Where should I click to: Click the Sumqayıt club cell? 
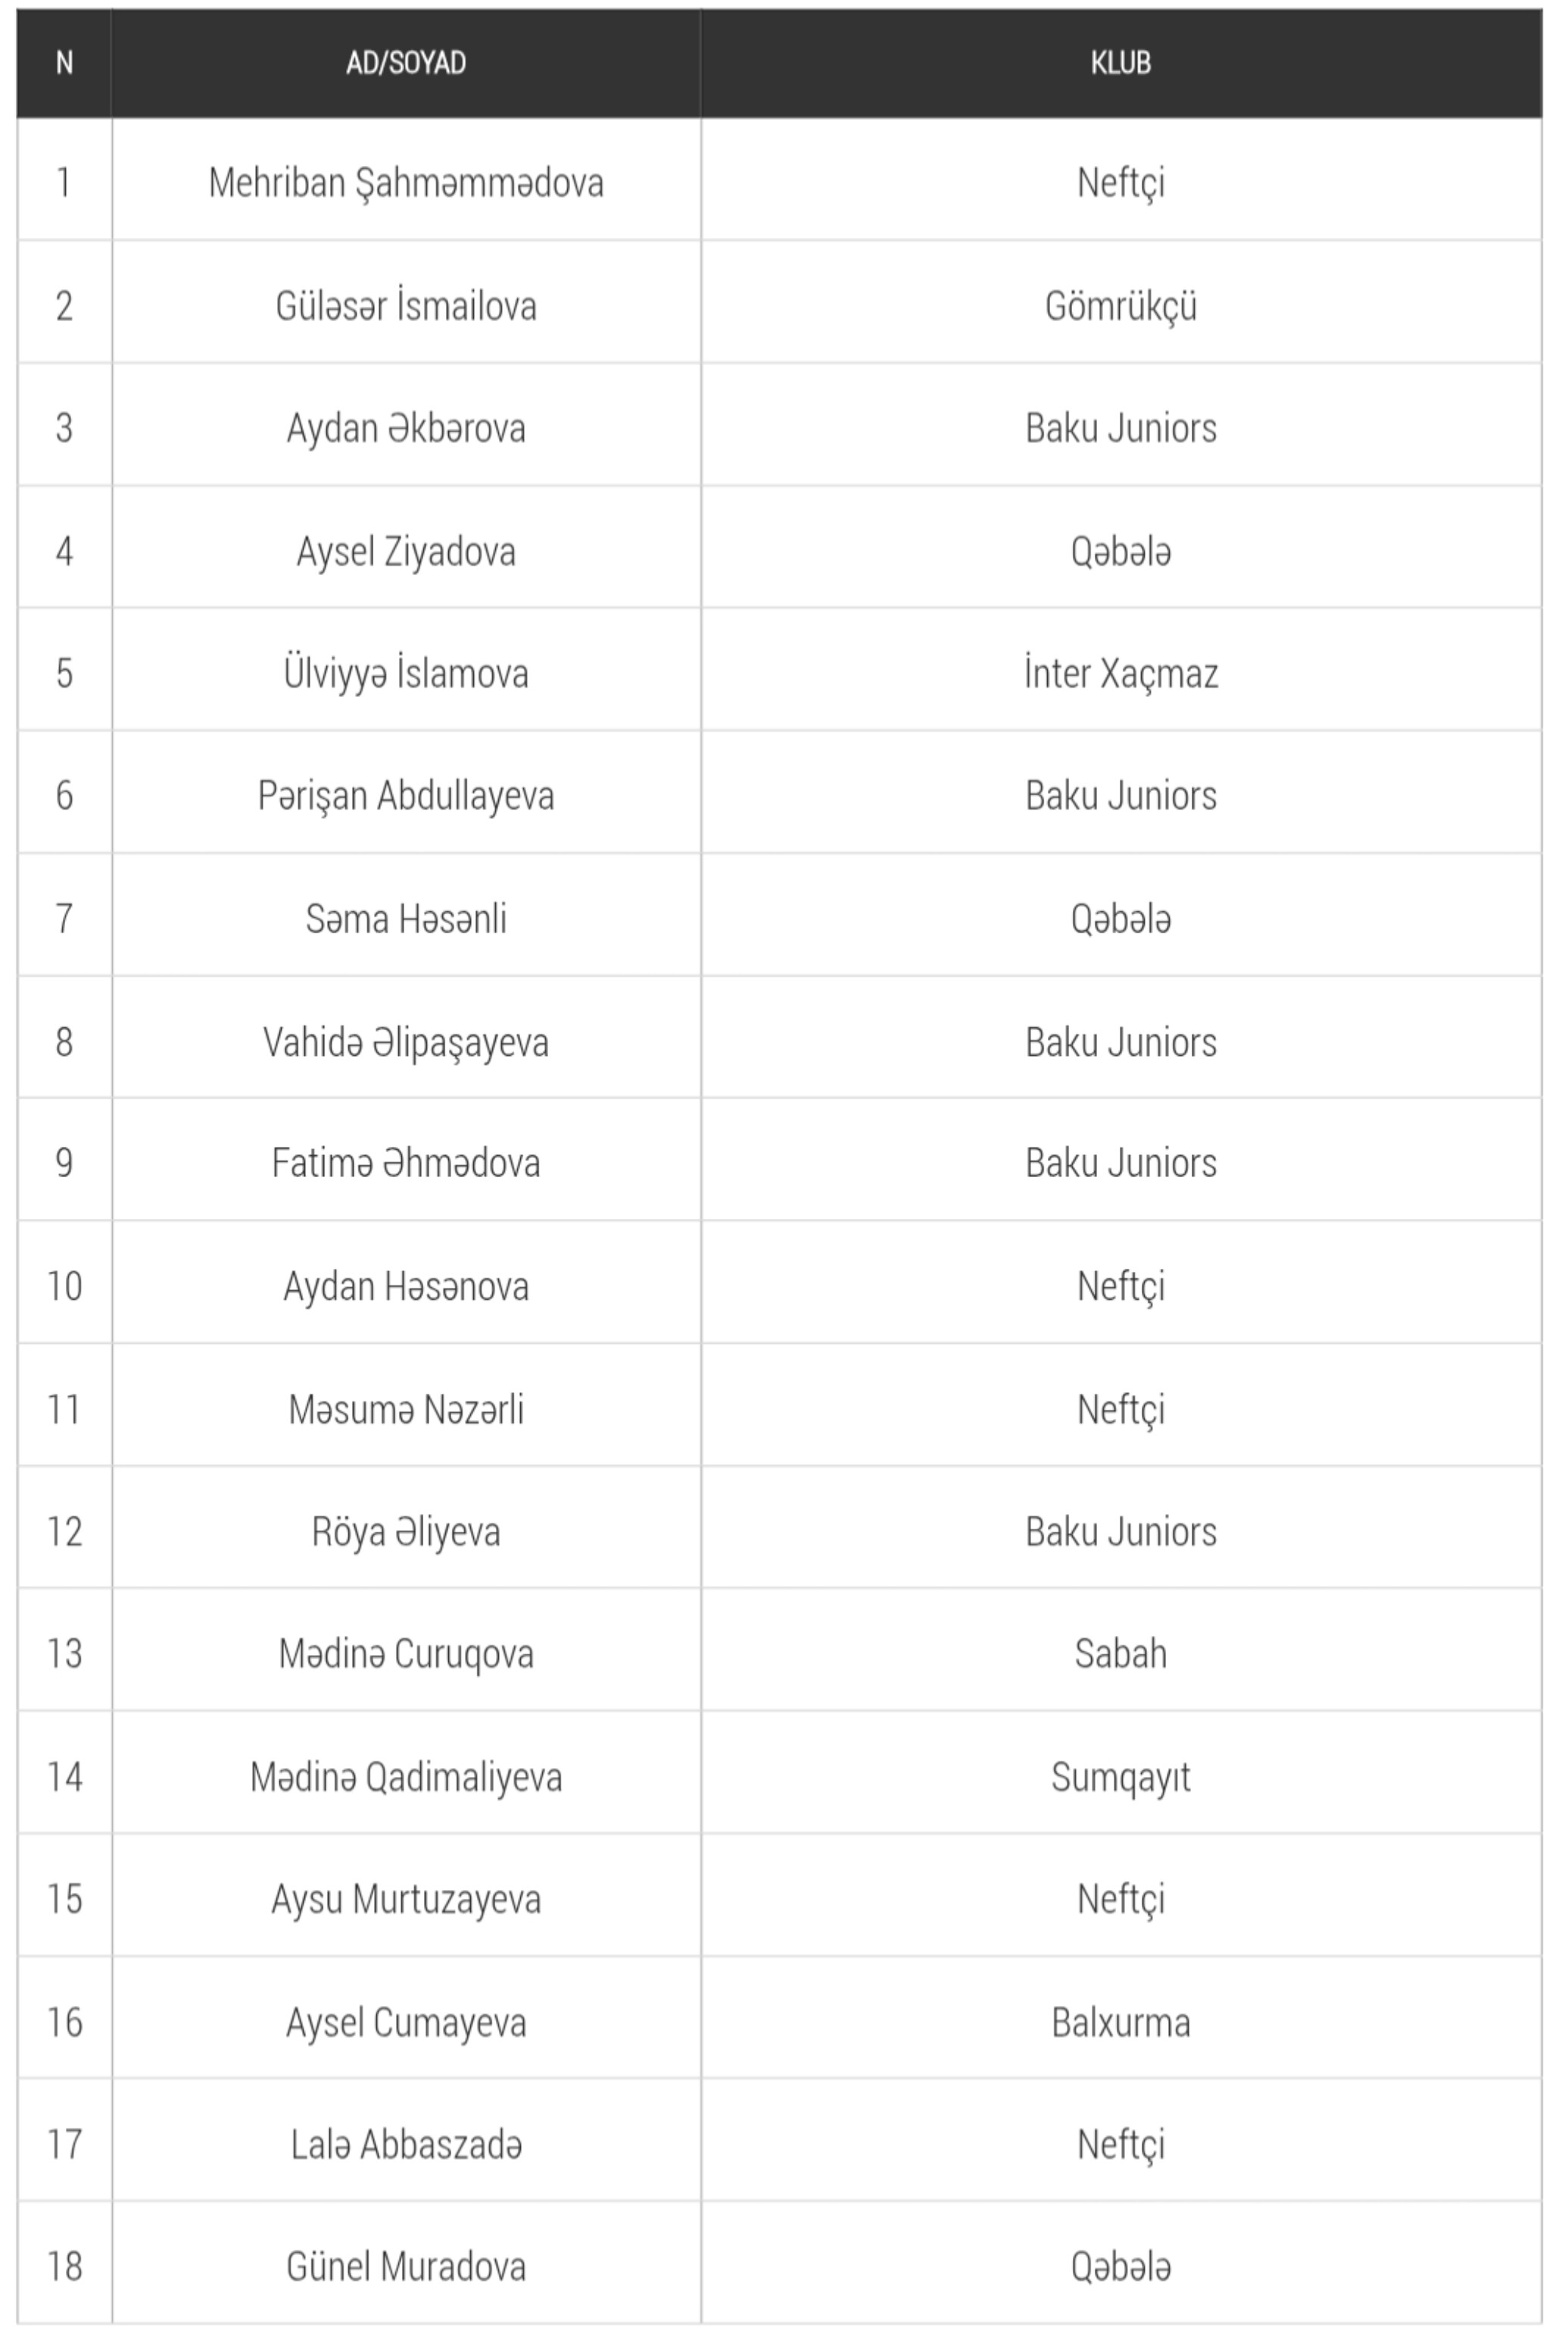(x=1120, y=1777)
